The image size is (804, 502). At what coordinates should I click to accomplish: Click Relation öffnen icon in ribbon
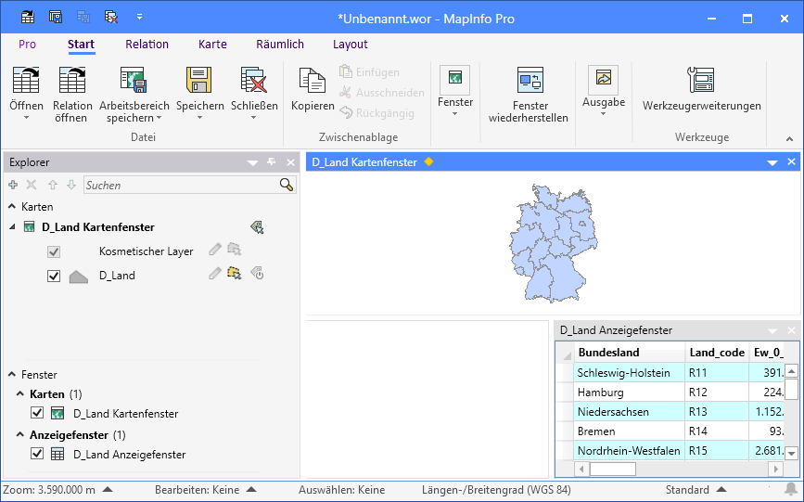(x=72, y=80)
